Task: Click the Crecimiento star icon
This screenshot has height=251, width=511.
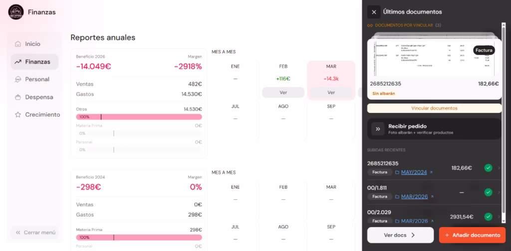Action: [18, 115]
